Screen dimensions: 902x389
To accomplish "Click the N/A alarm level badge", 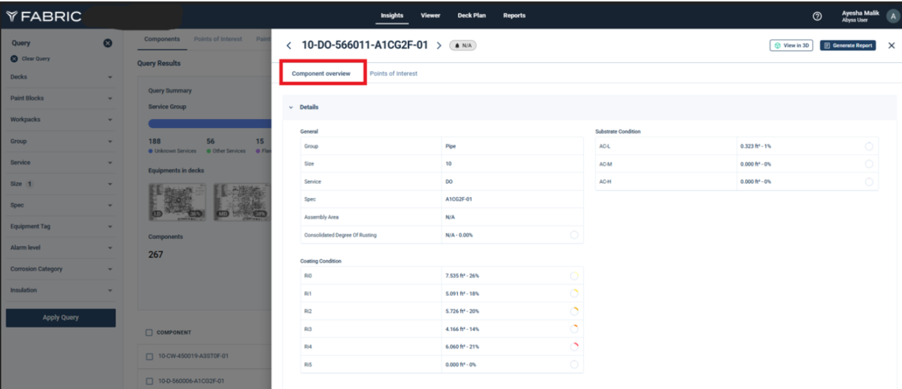I will point(463,46).
